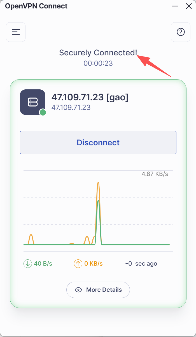Click the 4.87 KB/s graph scale label
Image resolution: width=196 pixels, height=337 pixels.
(155, 174)
